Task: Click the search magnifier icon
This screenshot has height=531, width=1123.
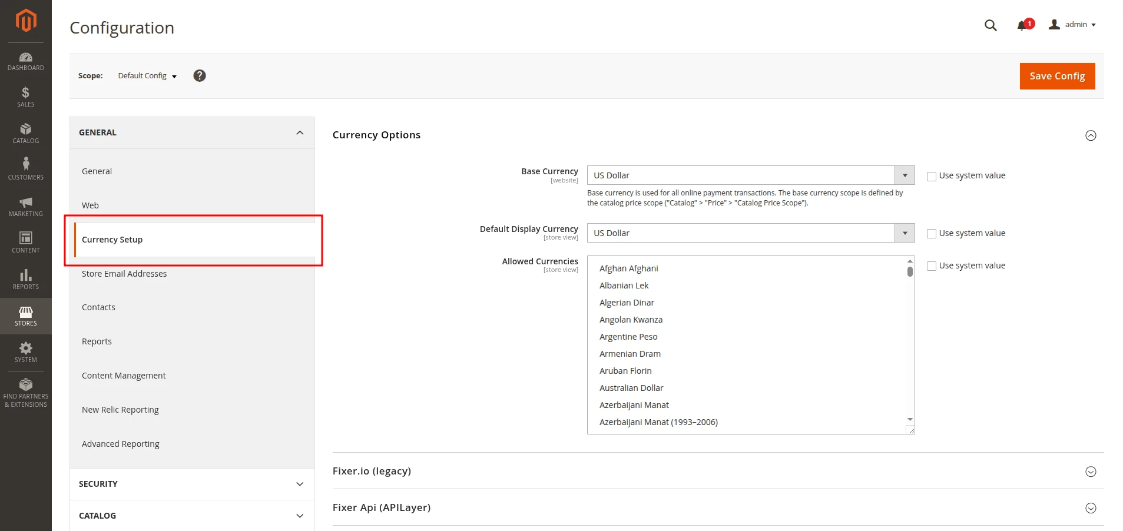Action: coord(991,25)
